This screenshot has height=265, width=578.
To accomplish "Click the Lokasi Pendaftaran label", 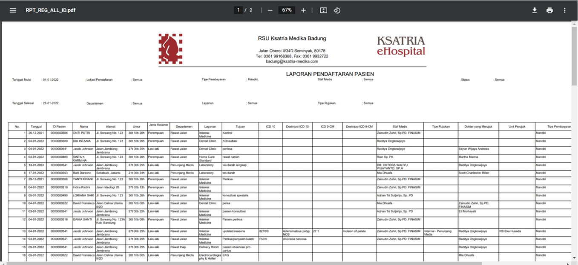I will (99, 80).
